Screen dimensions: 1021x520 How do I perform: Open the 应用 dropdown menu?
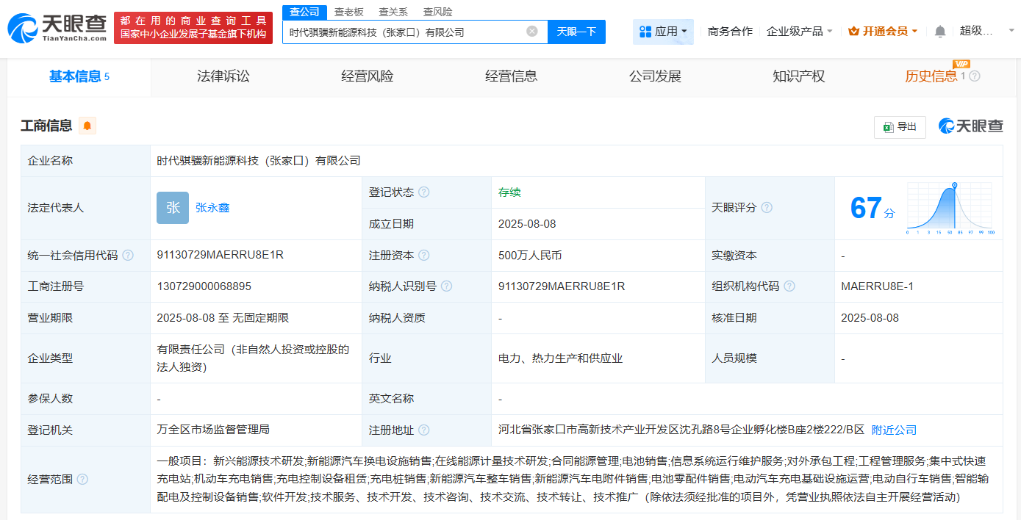click(x=663, y=31)
